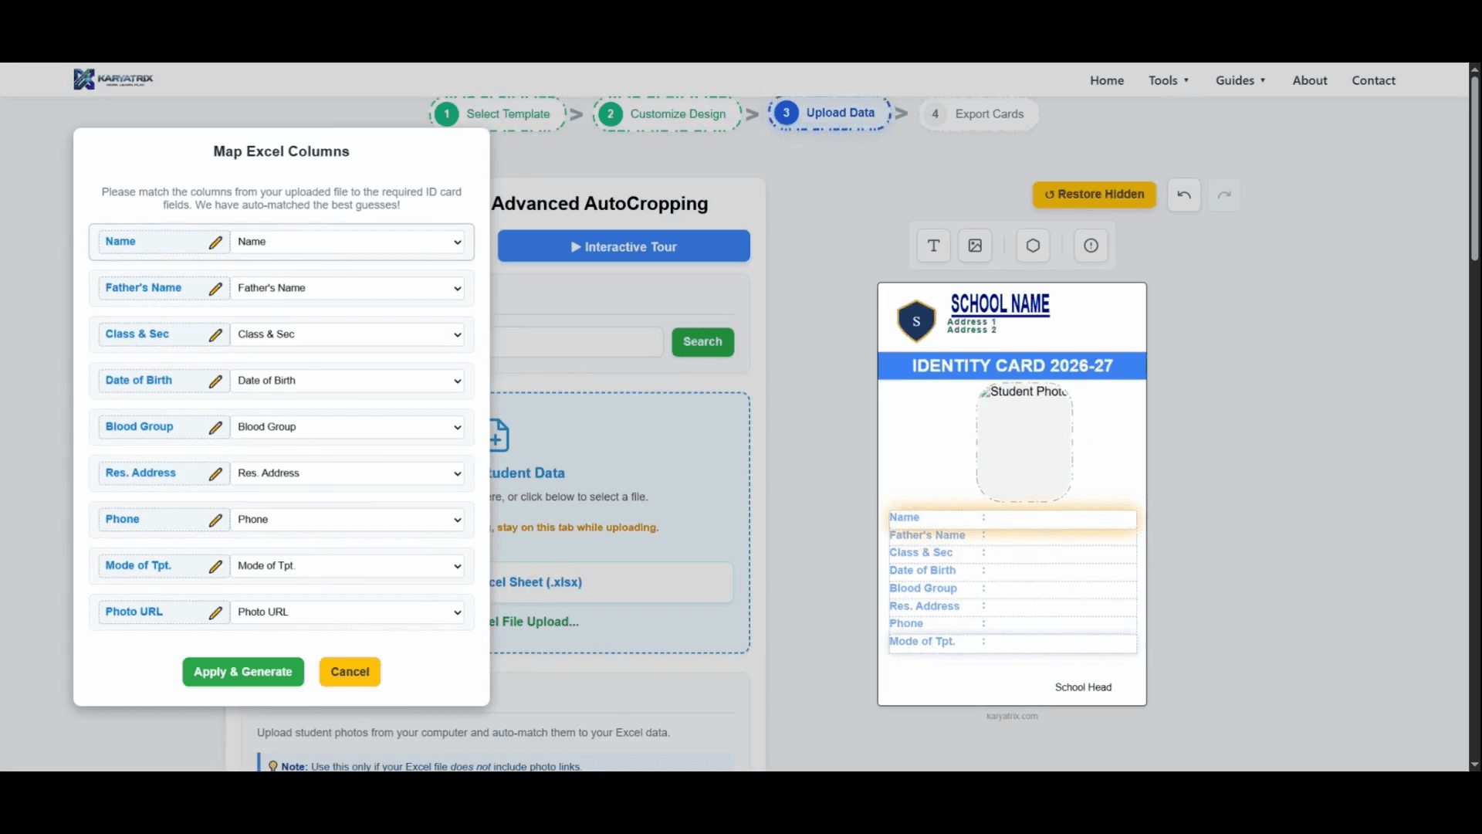The width and height of the screenshot is (1482, 834).
Task: Edit Res. Address label with pencil icon
Action: [215, 474]
